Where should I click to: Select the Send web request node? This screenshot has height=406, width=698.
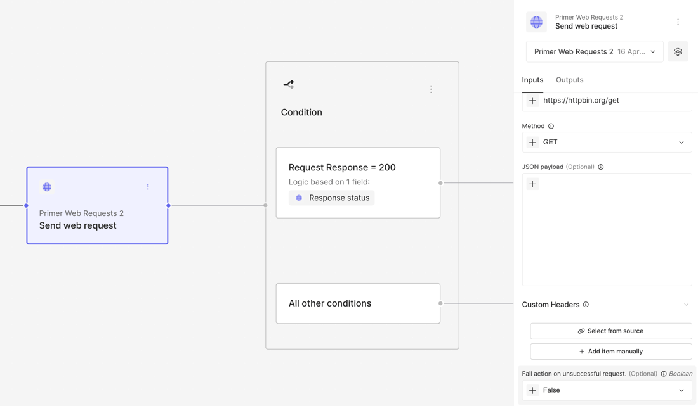point(97,205)
